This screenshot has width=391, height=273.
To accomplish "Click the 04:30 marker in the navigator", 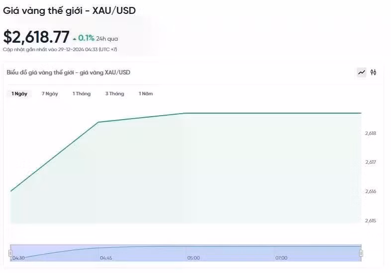I will tap(19, 258).
